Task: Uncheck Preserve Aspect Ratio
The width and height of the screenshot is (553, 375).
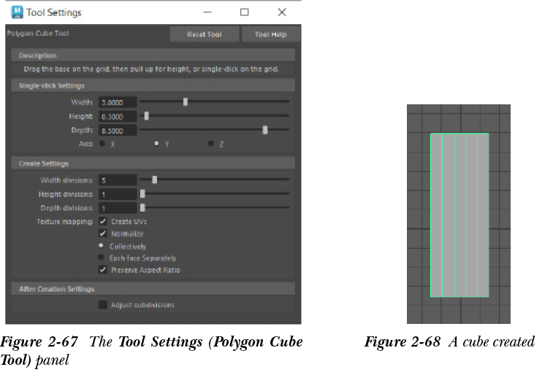Action: pos(103,270)
